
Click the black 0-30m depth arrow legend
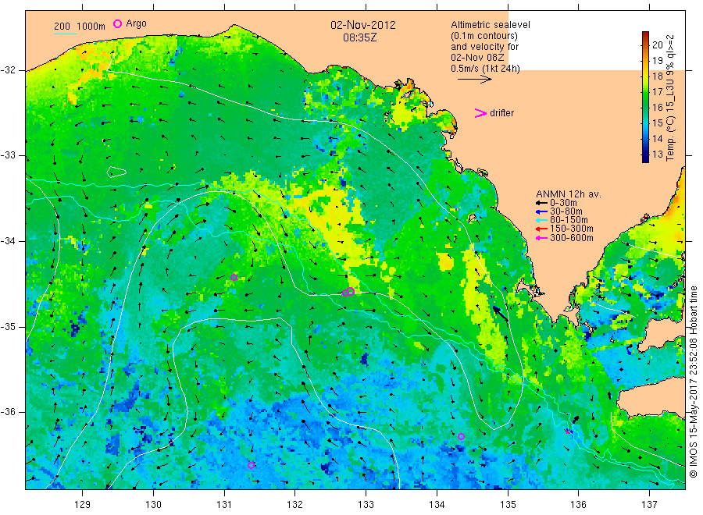(x=541, y=203)
